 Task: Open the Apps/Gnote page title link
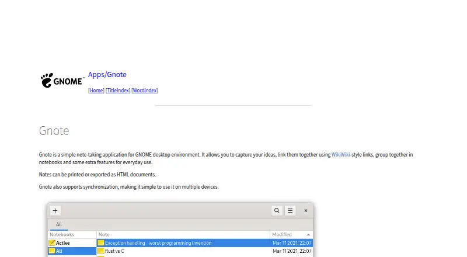[x=107, y=75]
